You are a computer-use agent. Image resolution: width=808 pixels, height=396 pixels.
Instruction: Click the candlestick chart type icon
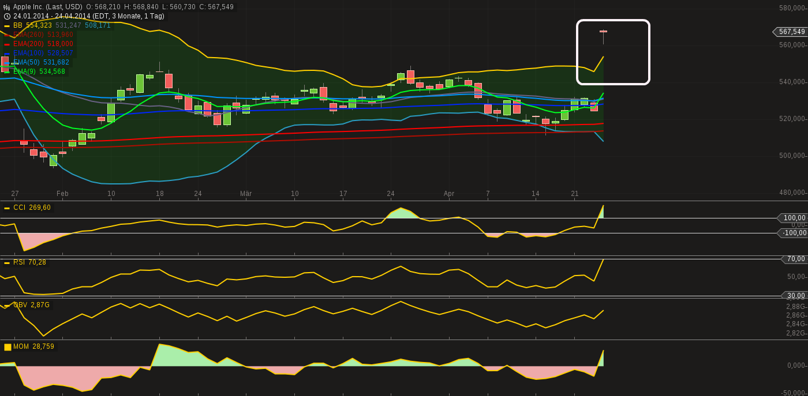tap(7, 6)
